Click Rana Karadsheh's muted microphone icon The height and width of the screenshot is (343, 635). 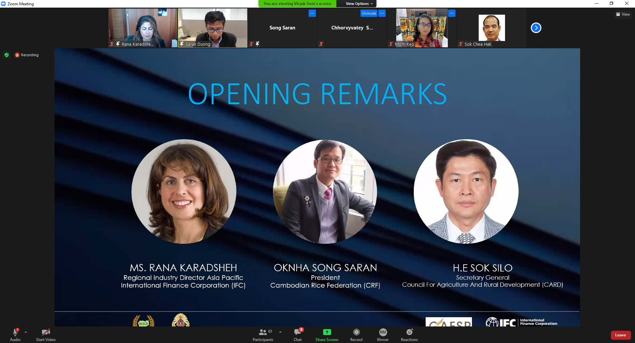(x=112, y=44)
